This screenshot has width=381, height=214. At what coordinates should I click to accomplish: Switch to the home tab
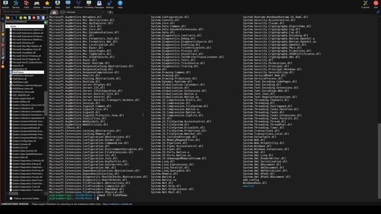[54, 12]
